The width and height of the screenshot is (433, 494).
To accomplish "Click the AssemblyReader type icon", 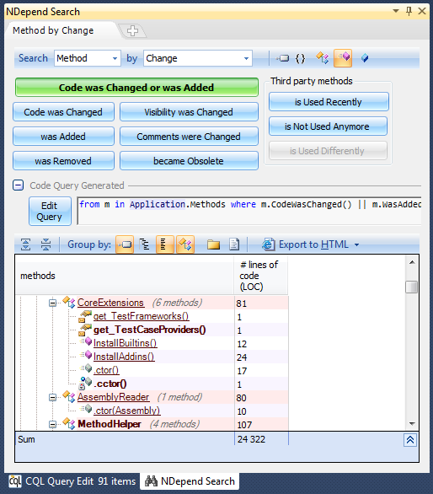I will [x=69, y=397].
